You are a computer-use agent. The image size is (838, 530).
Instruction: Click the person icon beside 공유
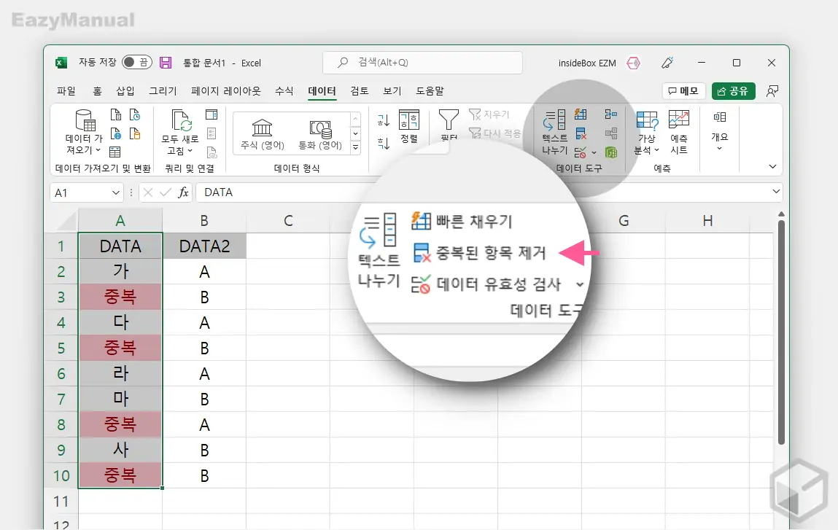coord(772,91)
